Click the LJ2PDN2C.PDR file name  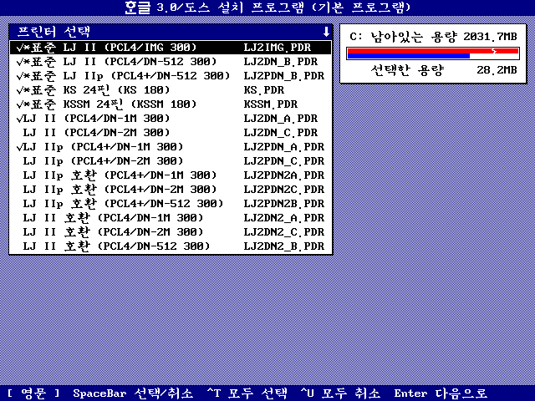click(284, 190)
